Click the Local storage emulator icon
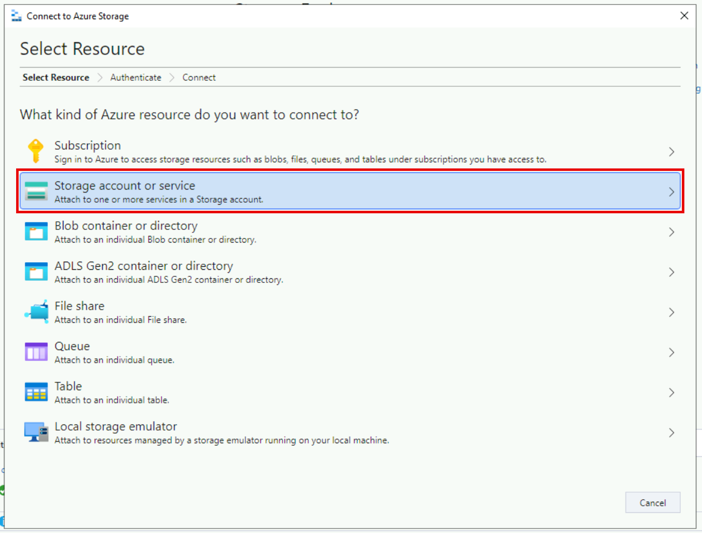The width and height of the screenshot is (702, 533). click(36, 432)
